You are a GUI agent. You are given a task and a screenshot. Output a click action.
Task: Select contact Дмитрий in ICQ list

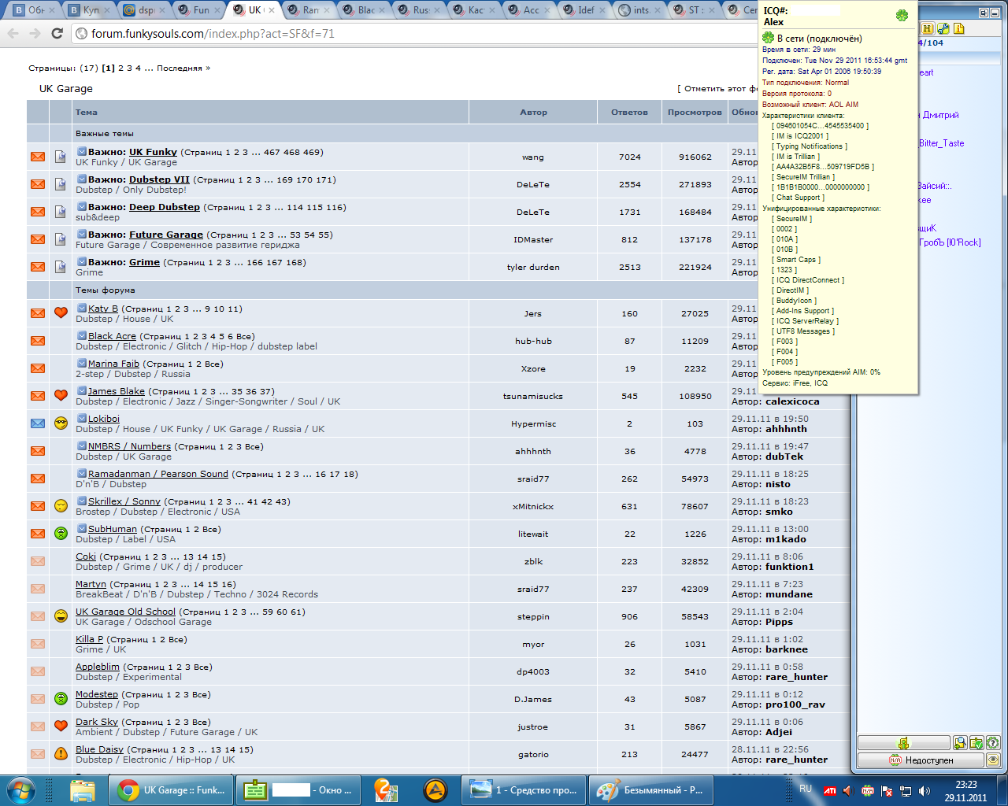[940, 115]
